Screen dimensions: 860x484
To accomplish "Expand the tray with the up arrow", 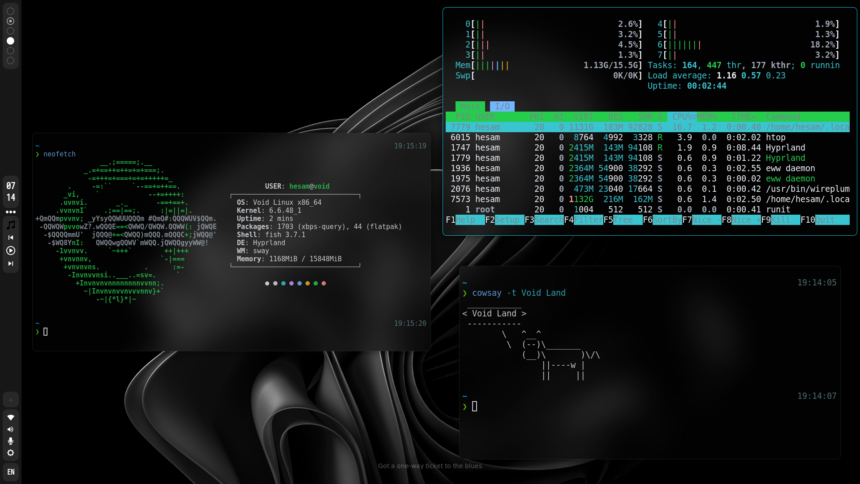I will 11,399.
